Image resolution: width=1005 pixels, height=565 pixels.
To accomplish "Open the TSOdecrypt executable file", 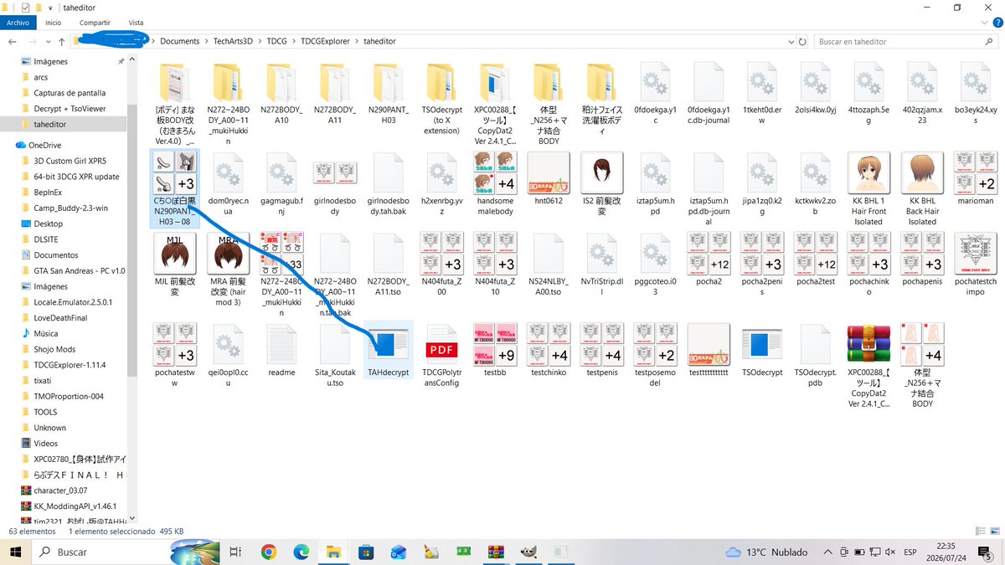I will click(x=762, y=352).
